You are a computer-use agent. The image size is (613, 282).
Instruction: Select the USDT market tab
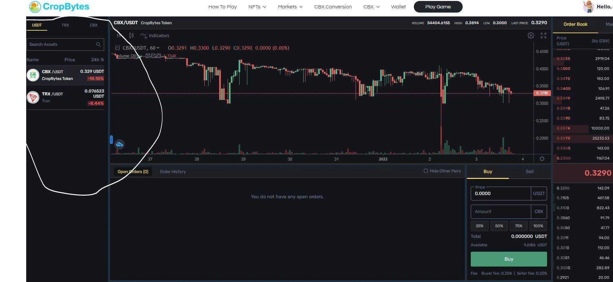coord(37,25)
